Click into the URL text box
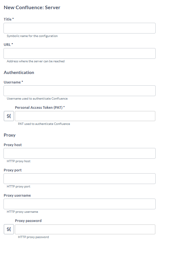The image size is (185, 258). pyautogui.click(x=80, y=53)
